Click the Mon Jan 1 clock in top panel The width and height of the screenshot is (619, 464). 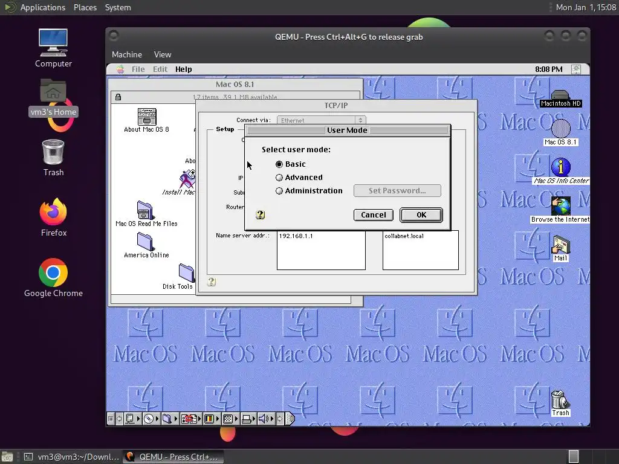(586, 7)
